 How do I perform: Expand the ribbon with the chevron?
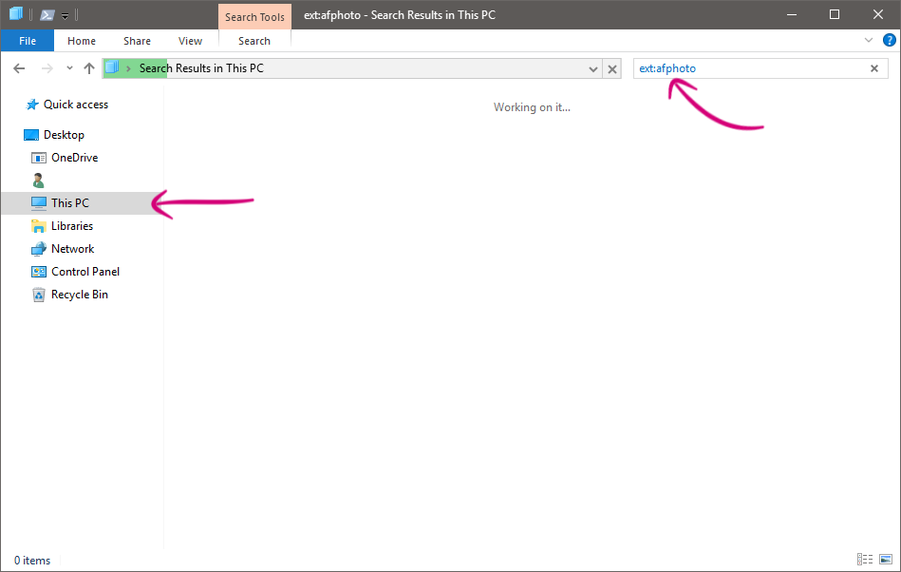click(869, 40)
